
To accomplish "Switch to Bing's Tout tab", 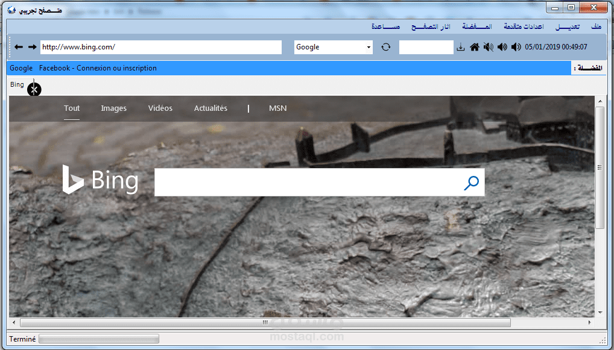I will click(x=72, y=108).
